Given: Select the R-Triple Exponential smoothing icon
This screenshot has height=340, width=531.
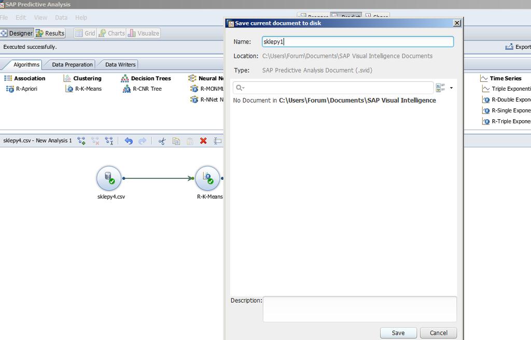Looking at the screenshot, I should click(486, 121).
